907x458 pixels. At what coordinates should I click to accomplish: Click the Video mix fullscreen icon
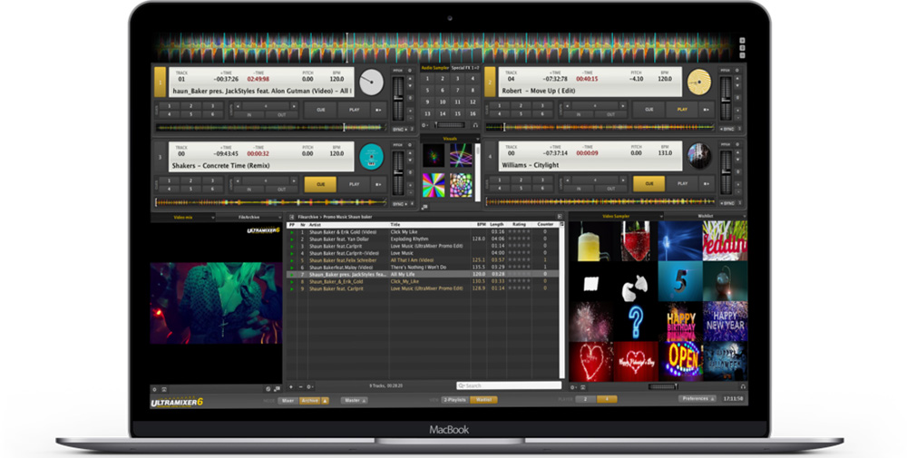coord(164,389)
